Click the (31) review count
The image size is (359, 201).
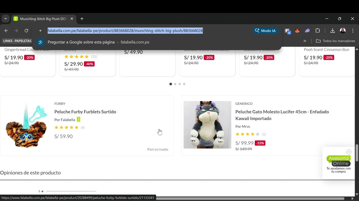[x=94, y=57]
